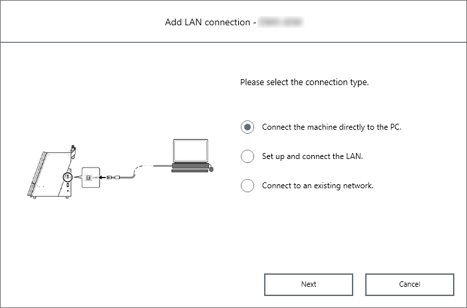The image size is (467, 308).
Task: Select the direct-to-PC radio button
Action: pyautogui.click(x=247, y=126)
